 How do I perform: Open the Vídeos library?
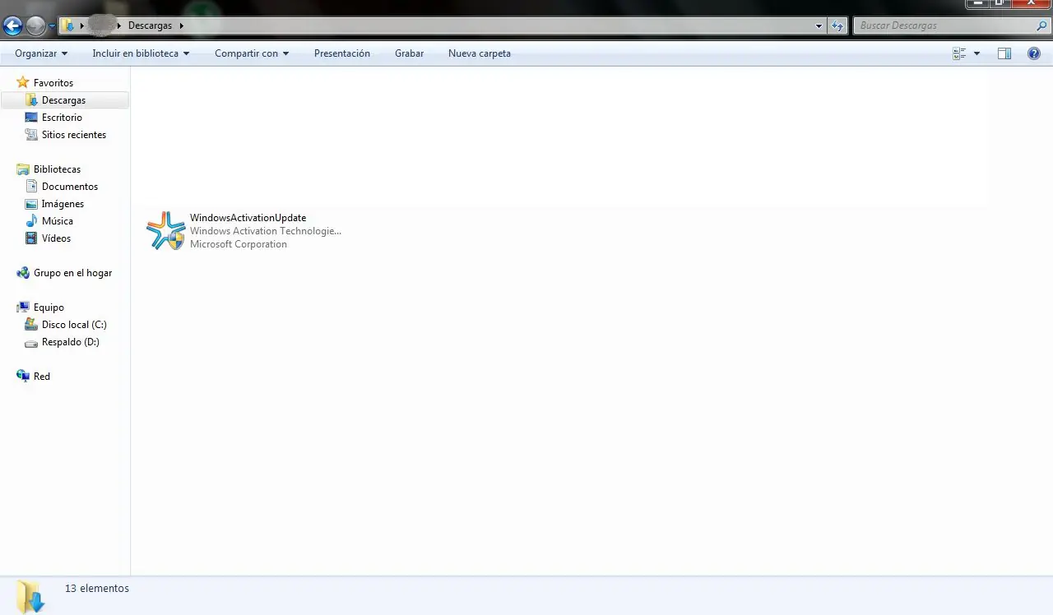point(56,238)
